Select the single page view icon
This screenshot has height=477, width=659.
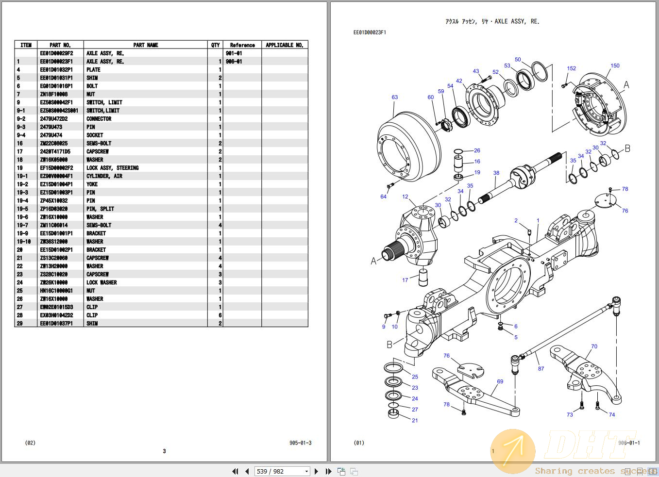coord(627,471)
